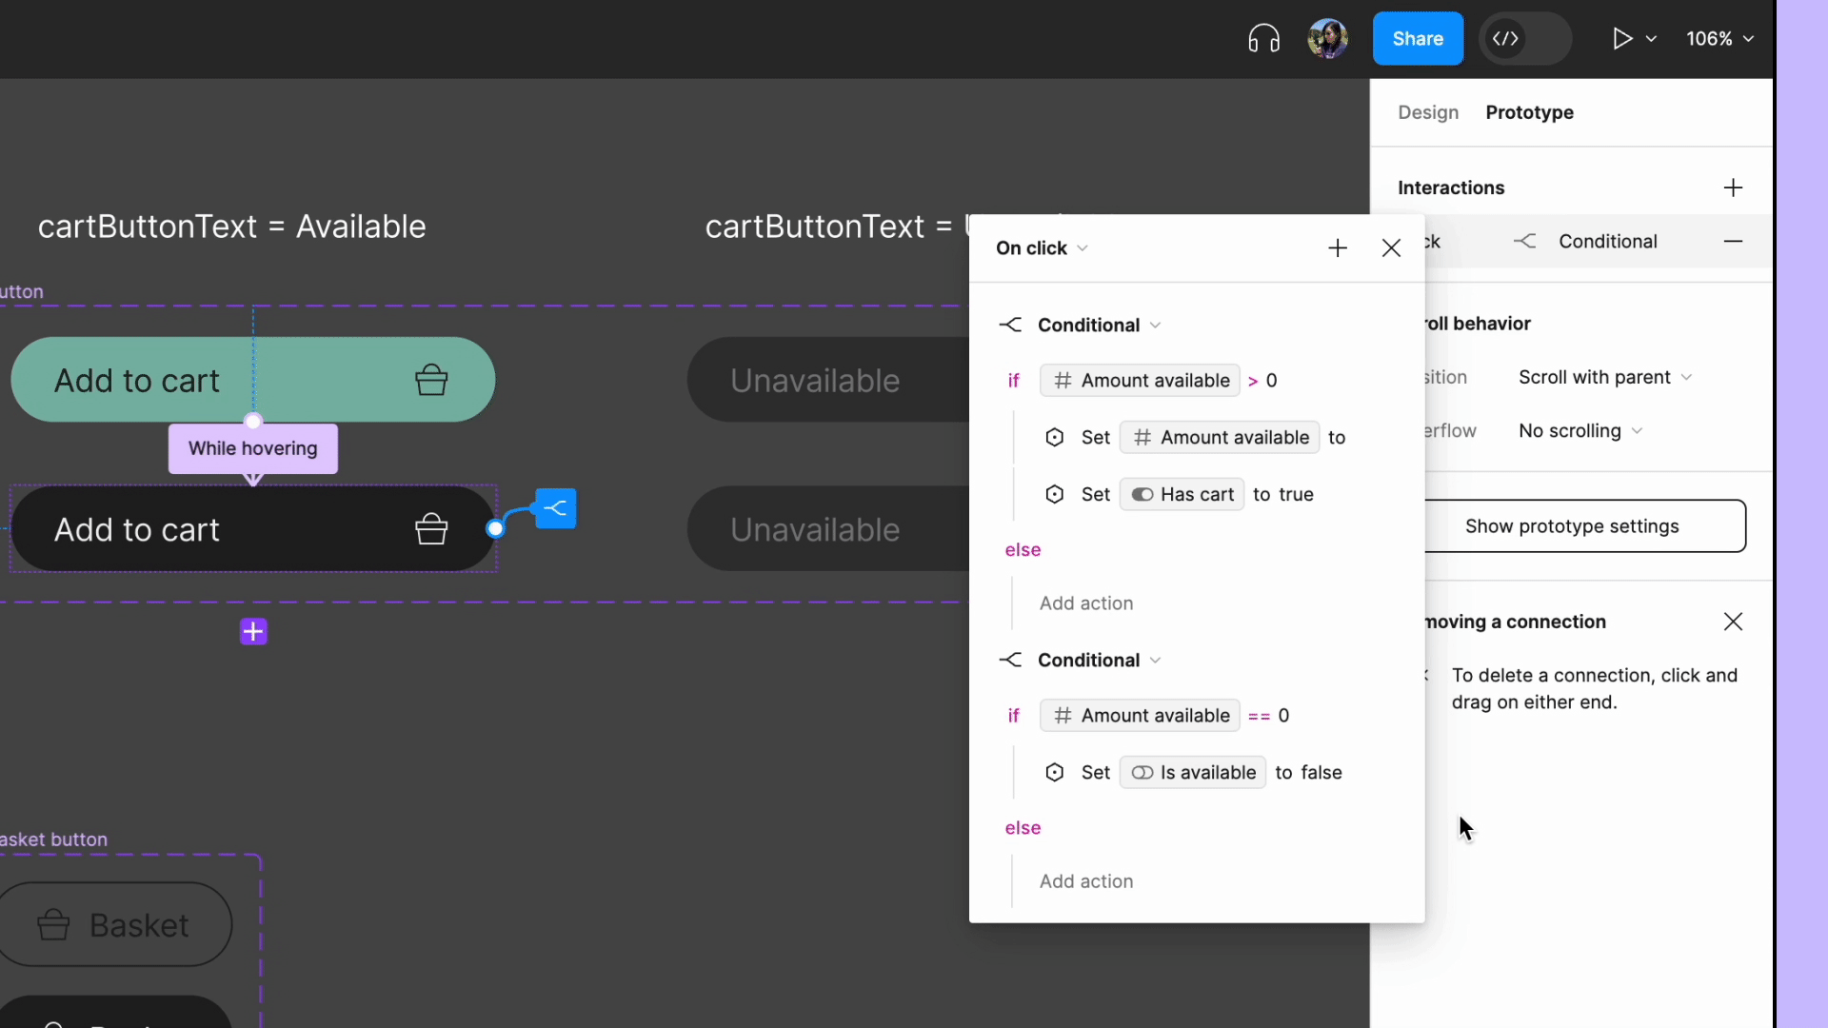Click the Set Has cart action icon
Image resolution: width=1828 pixels, height=1028 pixels.
click(x=1054, y=495)
